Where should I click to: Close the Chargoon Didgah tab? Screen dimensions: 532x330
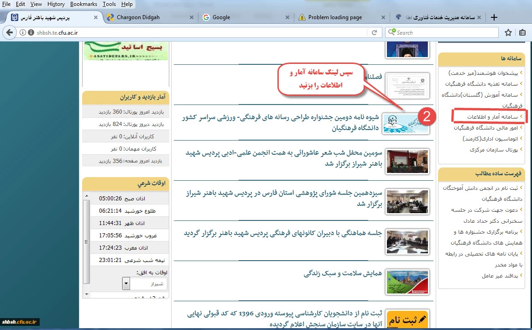tap(192, 17)
